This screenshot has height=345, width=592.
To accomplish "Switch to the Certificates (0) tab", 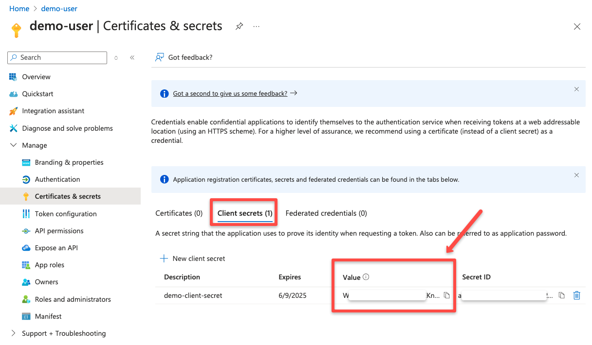I will (x=179, y=213).
